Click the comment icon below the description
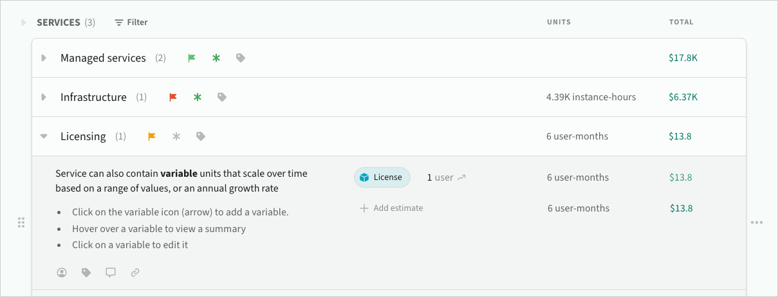778x297 pixels. [x=111, y=273]
